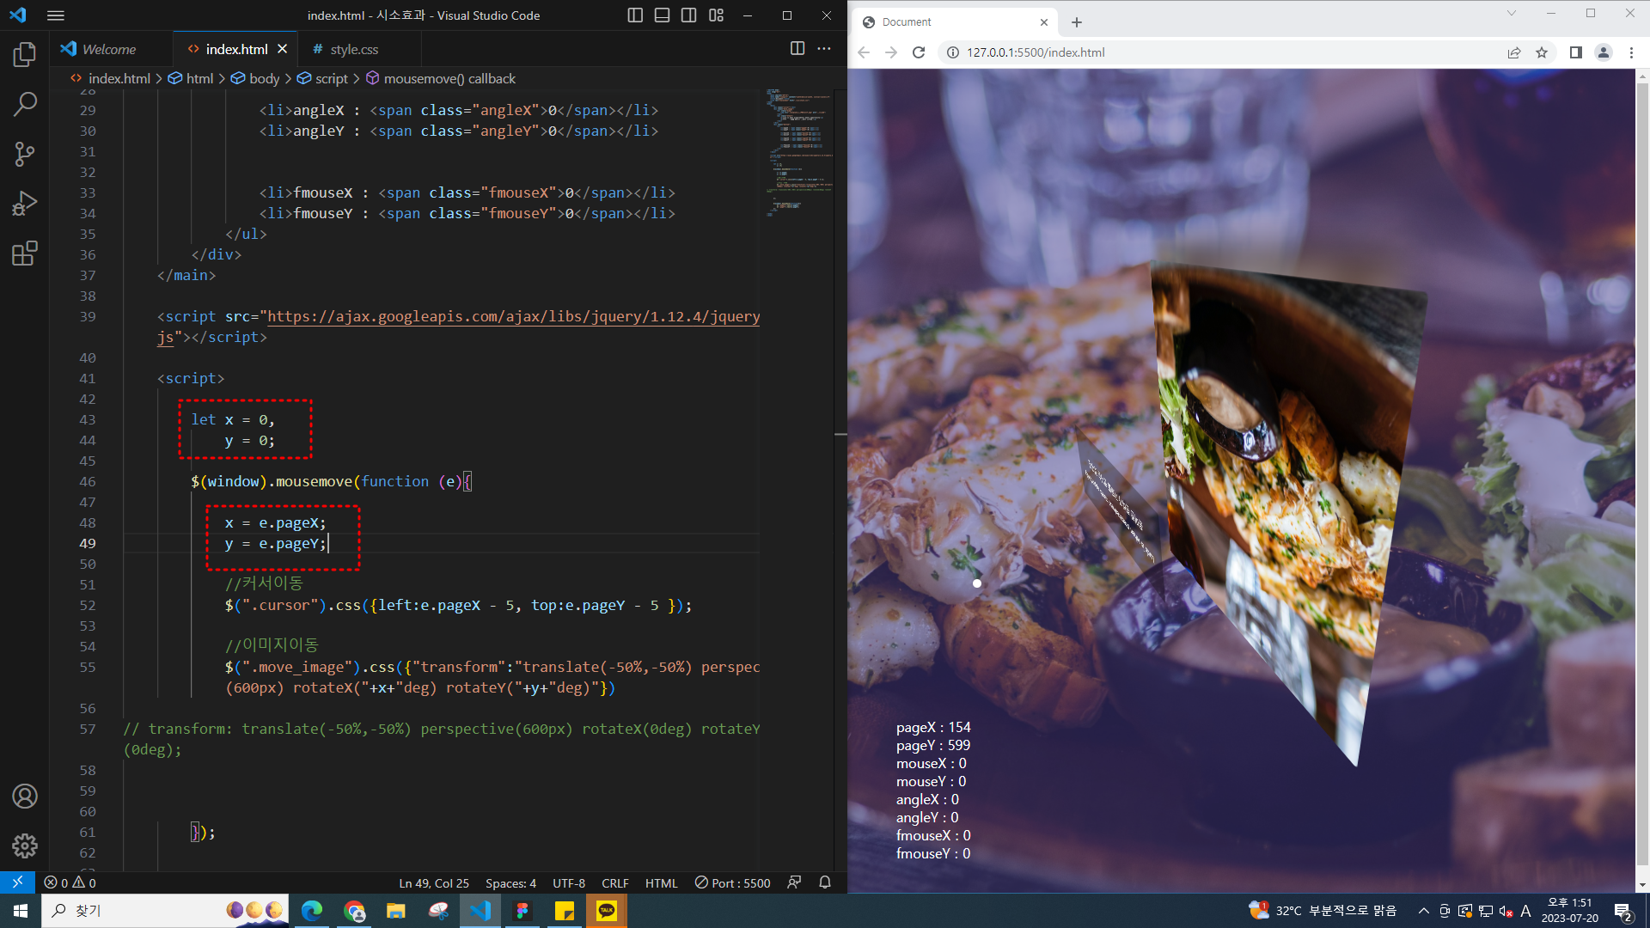Open the Manage gear icon
Screen dimensions: 1650x928
24,846
